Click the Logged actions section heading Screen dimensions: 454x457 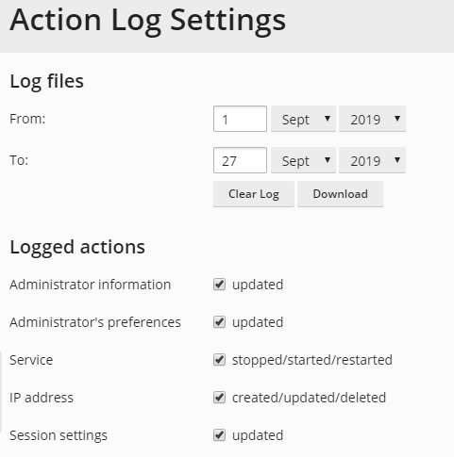tap(77, 247)
